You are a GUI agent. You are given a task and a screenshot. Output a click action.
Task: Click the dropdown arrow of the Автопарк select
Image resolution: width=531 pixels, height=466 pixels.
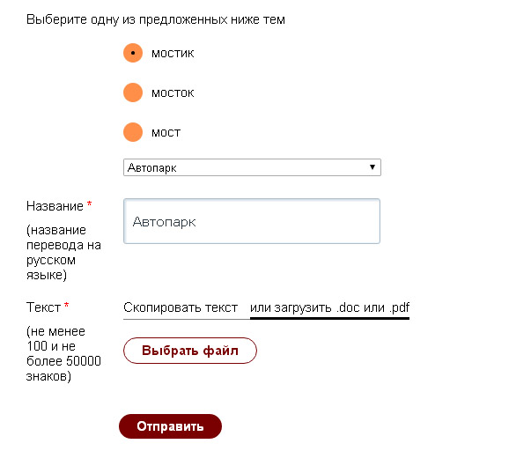point(372,166)
